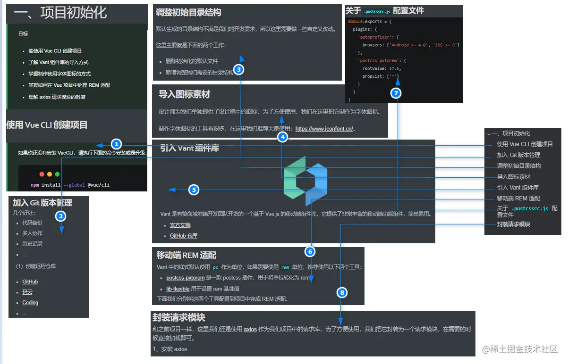Click the large 一、项目初始化 page heading

click(x=60, y=13)
